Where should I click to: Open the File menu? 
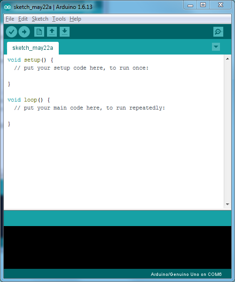click(x=10, y=19)
